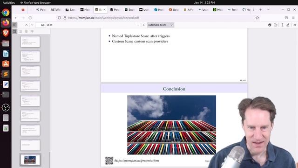
Task: Switch to the 'Sup' browser tab
Action: tap(129, 9)
